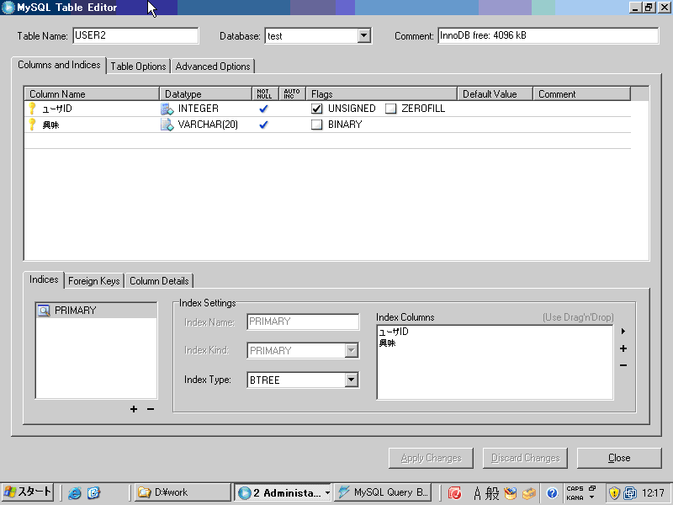Screen dimensions: 673x505
Task: Enable the ZEROFILL flag checkbox
Action: (390, 109)
